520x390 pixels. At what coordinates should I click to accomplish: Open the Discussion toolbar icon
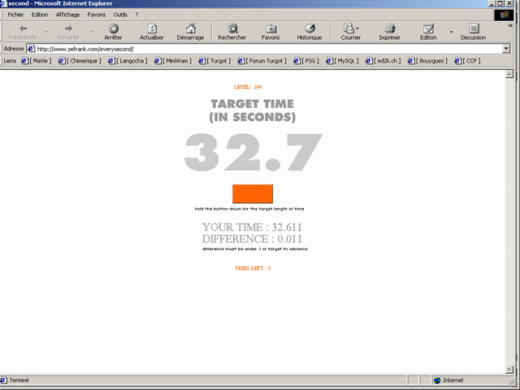click(473, 28)
